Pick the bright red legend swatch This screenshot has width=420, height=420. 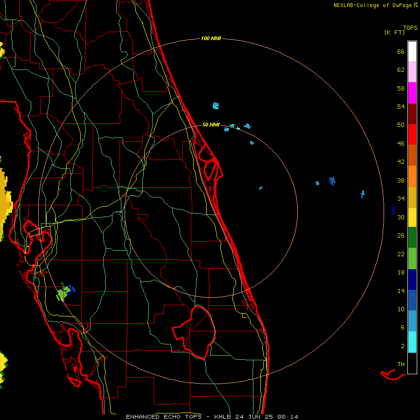pos(412,134)
